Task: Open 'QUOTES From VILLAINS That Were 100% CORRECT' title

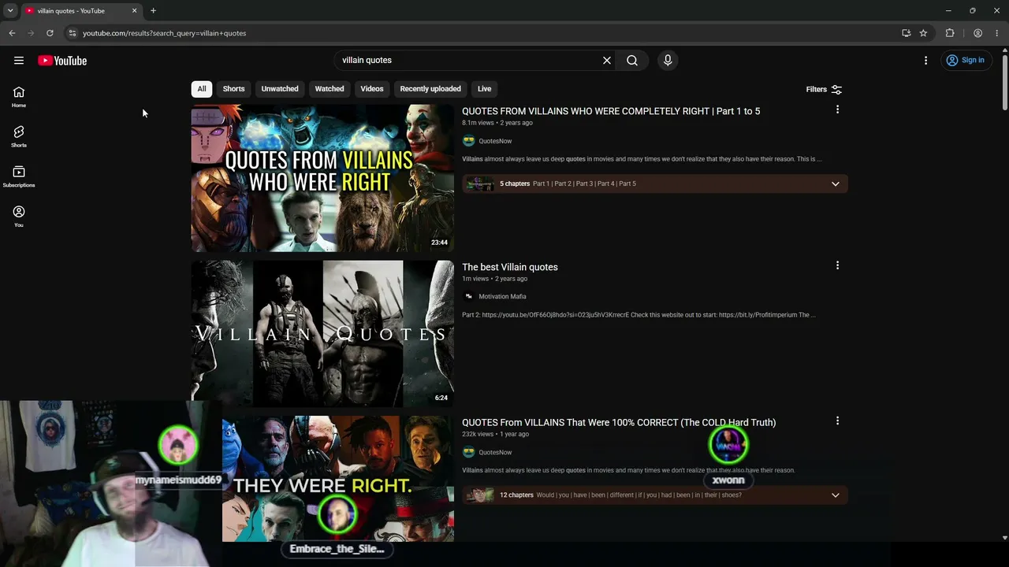Action: tap(619, 423)
